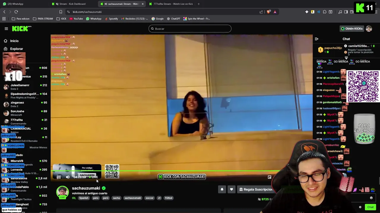Open the ChatGPT bookmark

coord(174,19)
